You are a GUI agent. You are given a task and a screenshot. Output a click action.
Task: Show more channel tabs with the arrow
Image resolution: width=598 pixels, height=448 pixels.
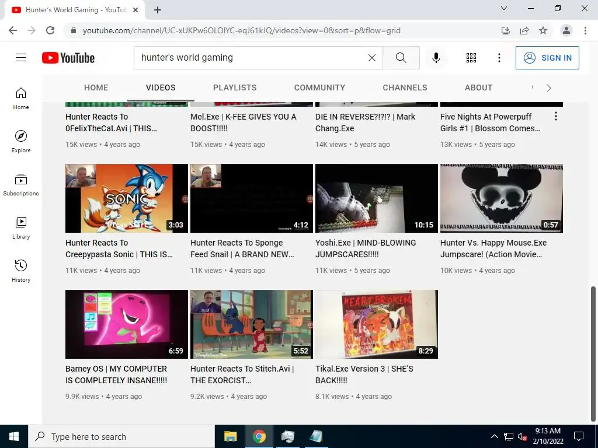coord(549,88)
